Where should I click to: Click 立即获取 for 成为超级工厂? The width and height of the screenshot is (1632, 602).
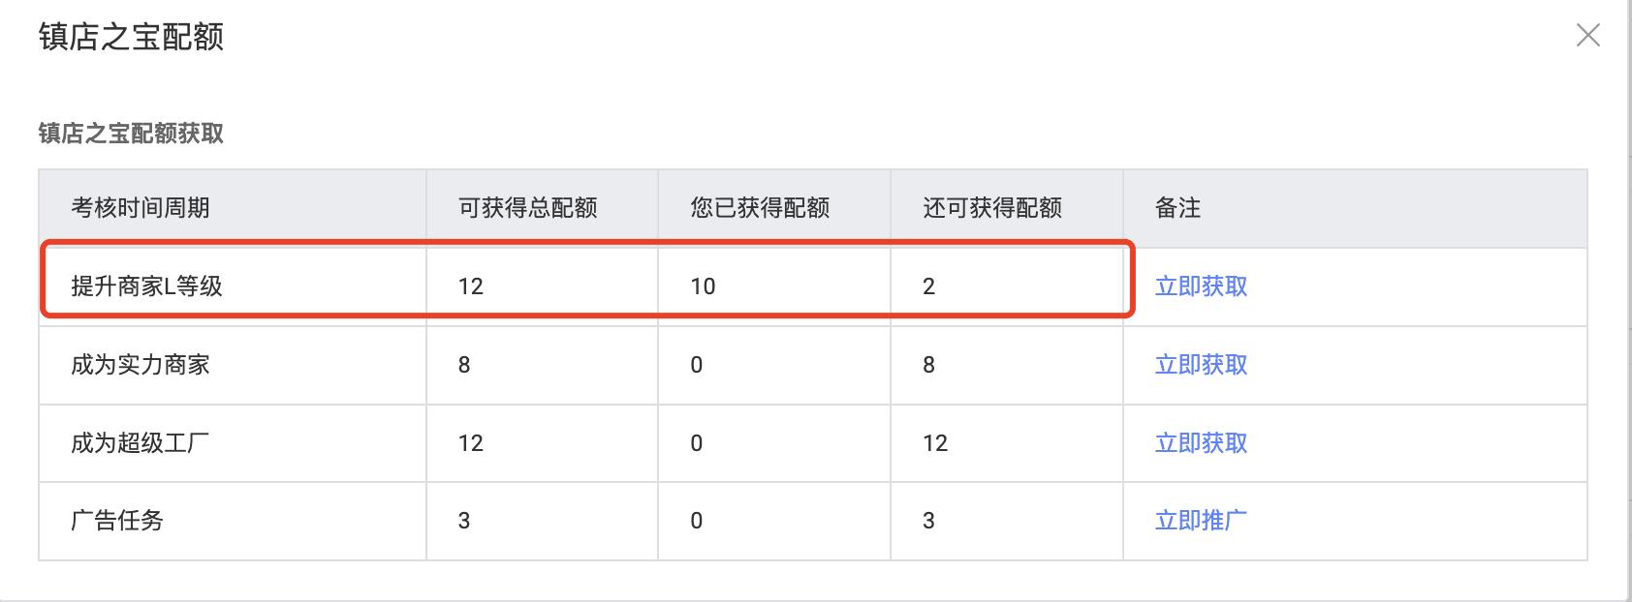coord(1201,443)
